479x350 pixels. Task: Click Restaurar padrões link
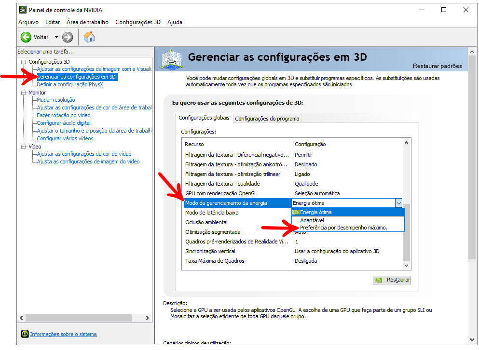437,66
